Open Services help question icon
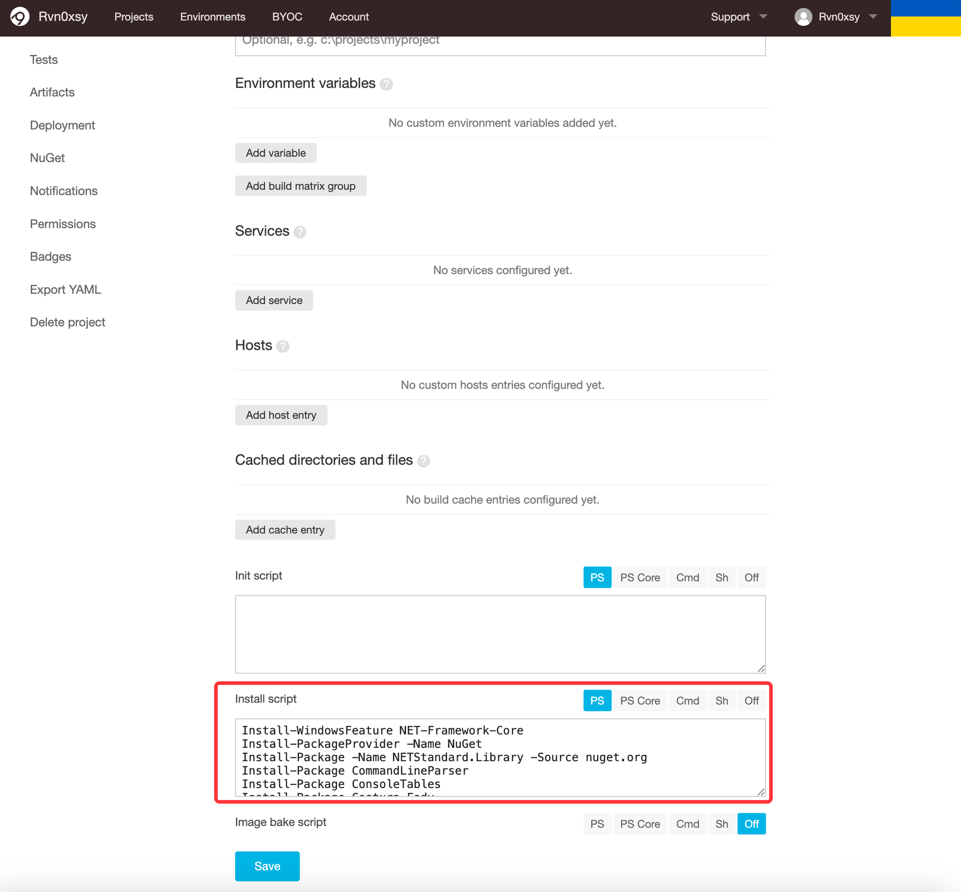Image resolution: width=961 pixels, height=892 pixels. pos(300,232)
